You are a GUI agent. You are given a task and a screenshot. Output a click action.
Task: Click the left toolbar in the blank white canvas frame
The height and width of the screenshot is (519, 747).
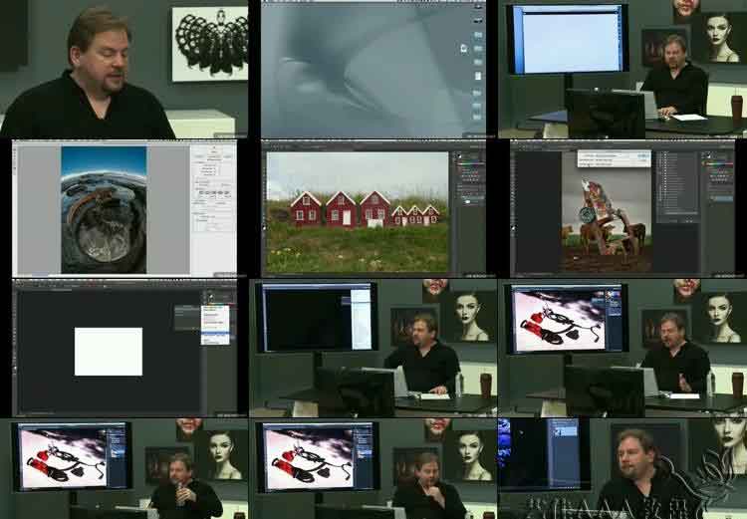tap(17, 339)
